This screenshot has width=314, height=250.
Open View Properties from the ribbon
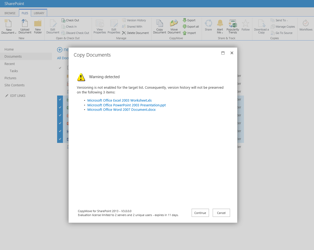point(100,26)
